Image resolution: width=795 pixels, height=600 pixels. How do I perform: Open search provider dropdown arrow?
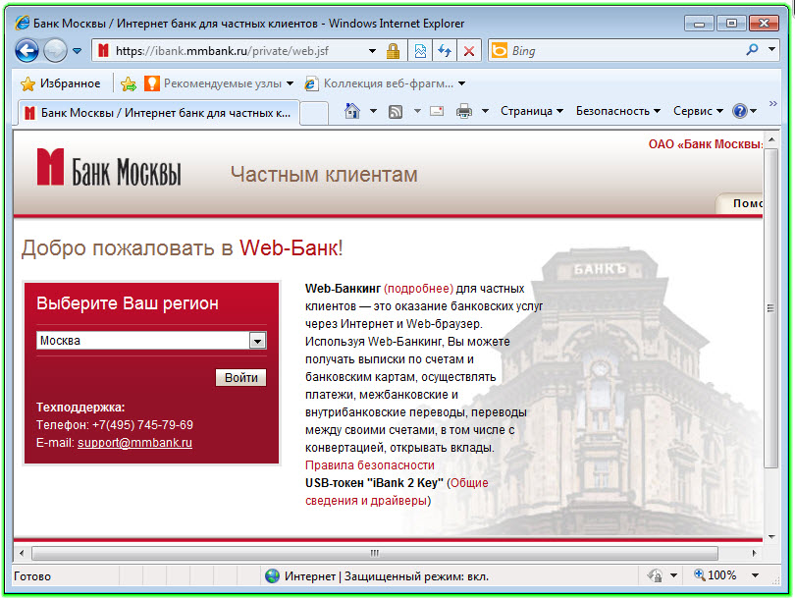[771, 49]
